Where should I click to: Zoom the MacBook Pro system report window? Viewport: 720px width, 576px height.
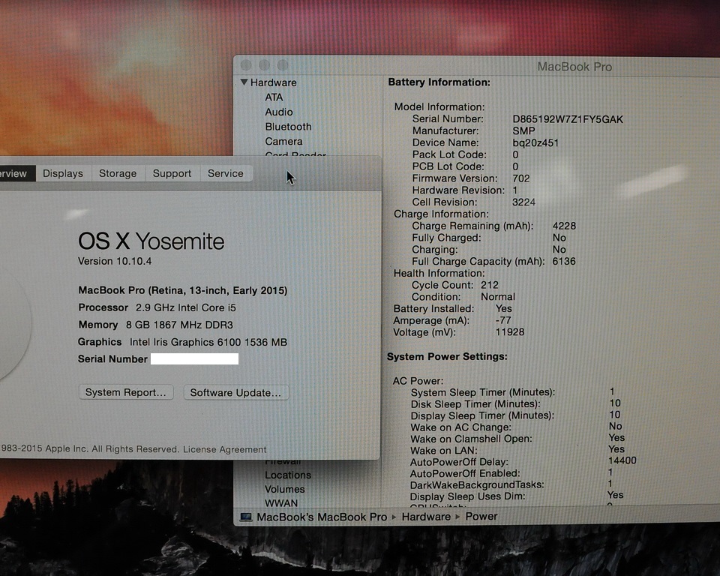(x=283, y=65)
